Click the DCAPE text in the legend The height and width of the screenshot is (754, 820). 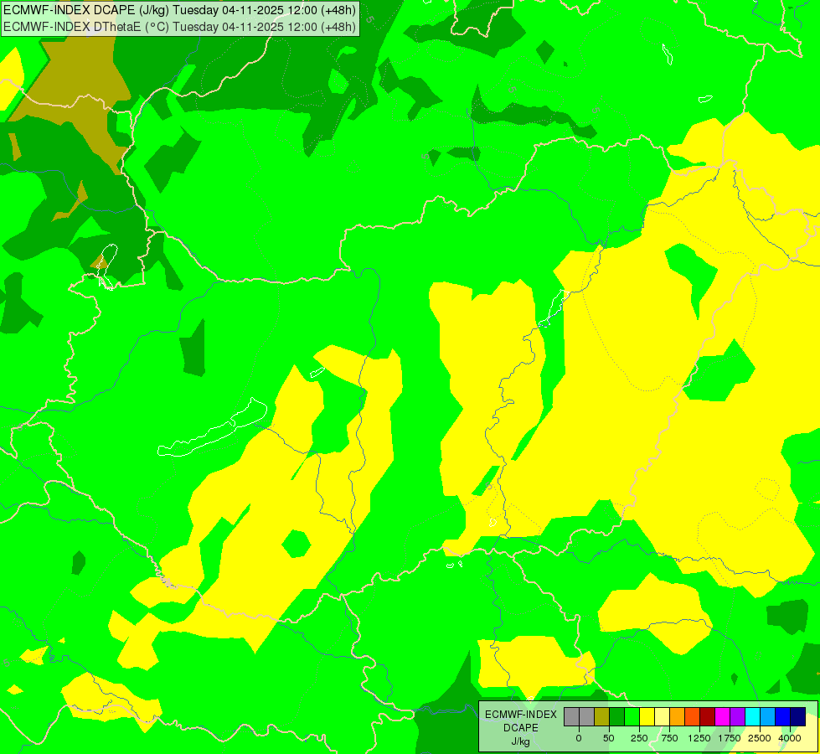[x=521, y=728]
